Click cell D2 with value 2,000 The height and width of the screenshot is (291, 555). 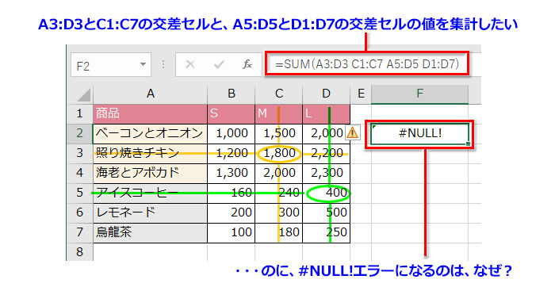[327, 133]
